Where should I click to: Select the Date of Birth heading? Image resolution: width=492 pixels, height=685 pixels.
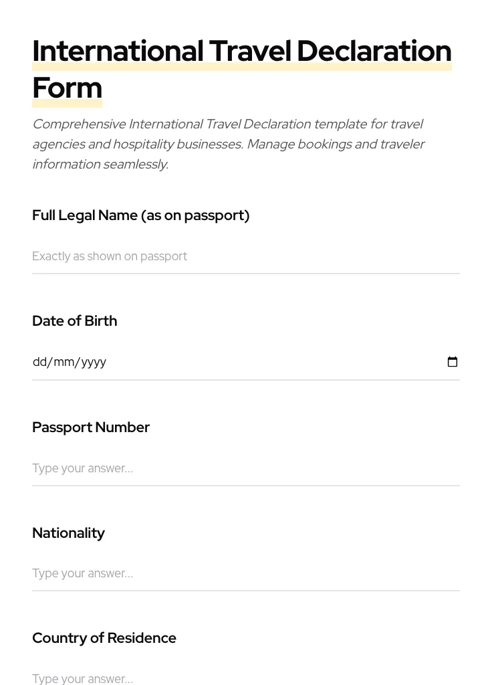coord(74,320)
